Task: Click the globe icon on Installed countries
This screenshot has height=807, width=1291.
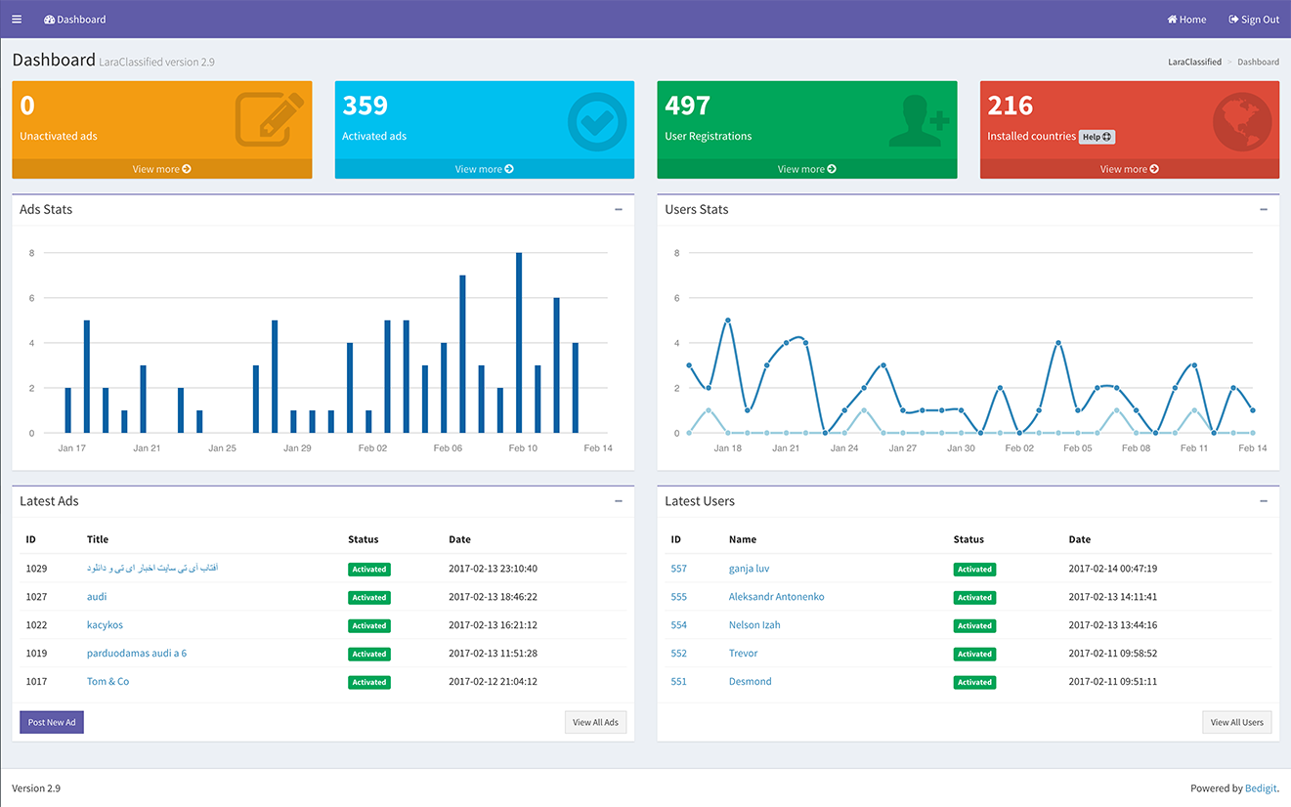Action: coord(1242,122)
